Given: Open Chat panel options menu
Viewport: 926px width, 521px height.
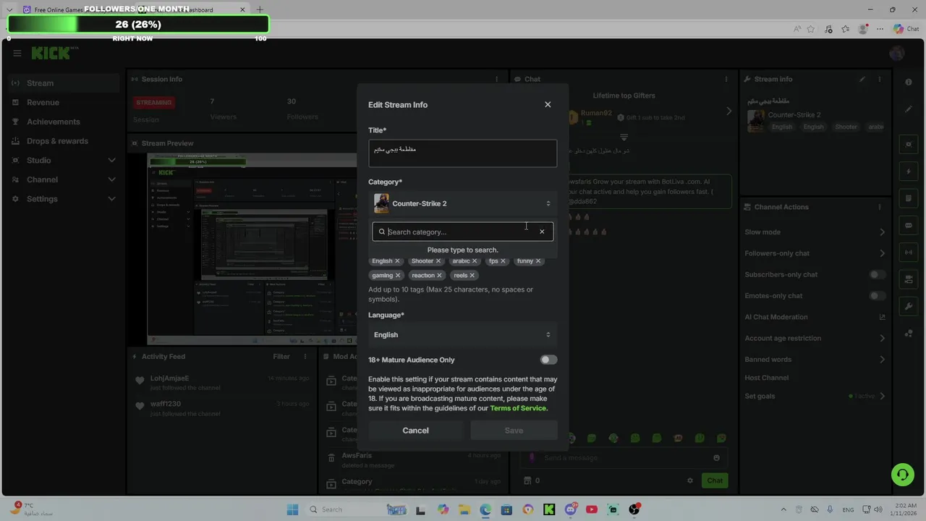Looking at the screenshot, I should 726,80.
